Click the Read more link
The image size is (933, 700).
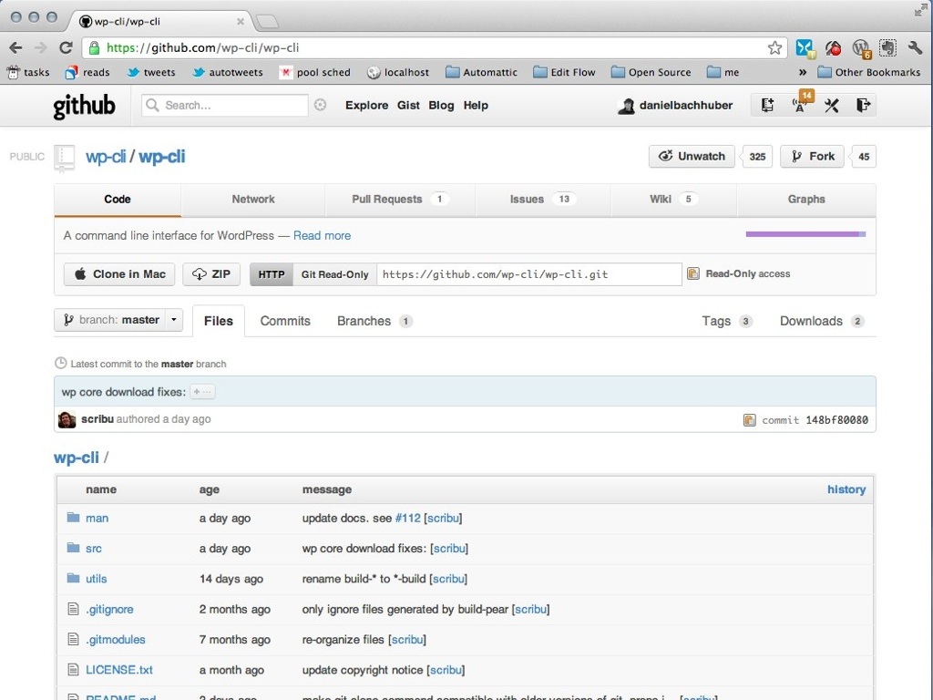(322, 236)
